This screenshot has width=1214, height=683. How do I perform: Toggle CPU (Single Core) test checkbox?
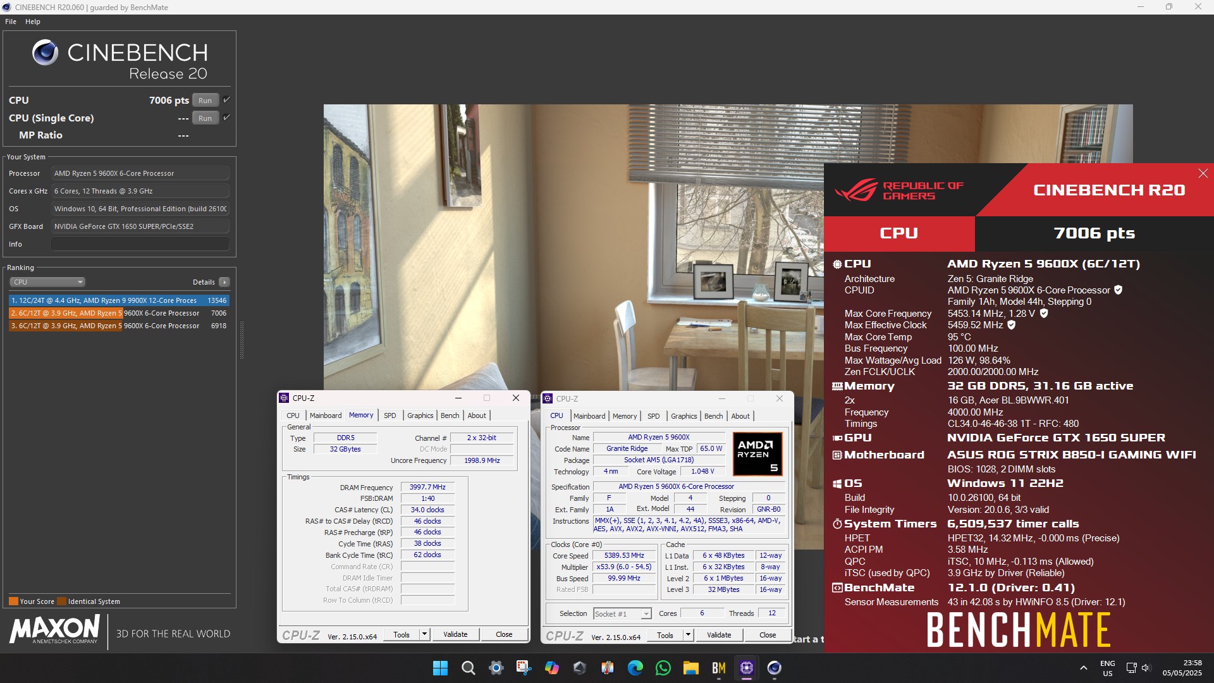[x=226, y=118]
